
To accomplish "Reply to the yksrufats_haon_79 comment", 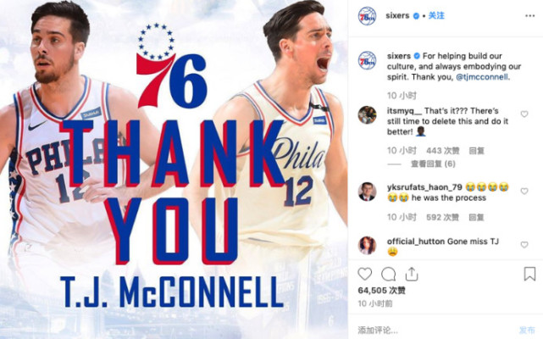I will point(476,217).
